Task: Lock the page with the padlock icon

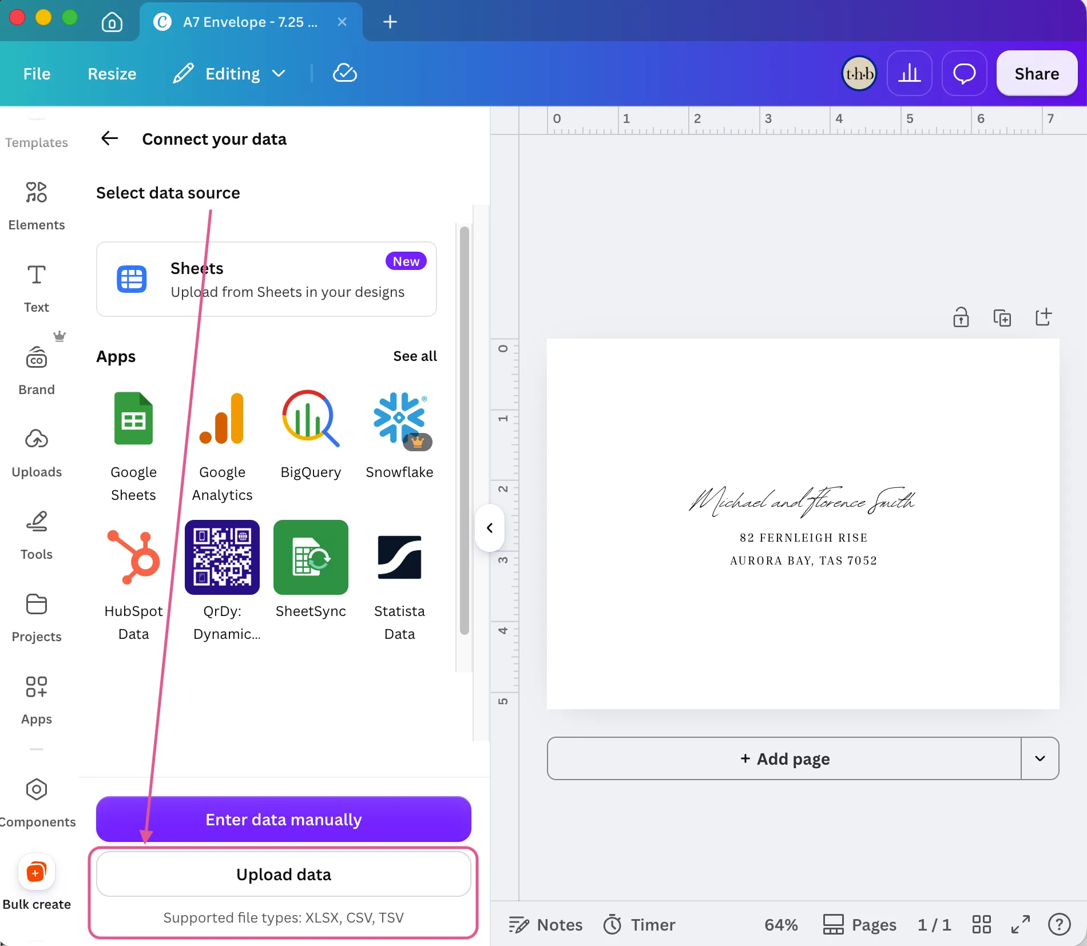Action: tap(961, 317)
